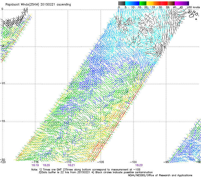Click the '25' label under the color scale
Viewport: 201px width, 177px height.
click(x=153, y=7)
